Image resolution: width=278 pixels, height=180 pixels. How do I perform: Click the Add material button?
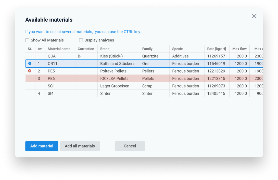click(42, 146)
